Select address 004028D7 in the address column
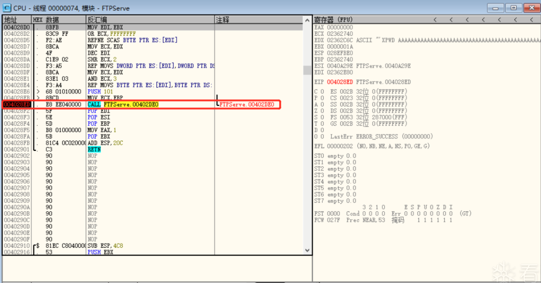The image size is (541, 283). coord(17,46)
